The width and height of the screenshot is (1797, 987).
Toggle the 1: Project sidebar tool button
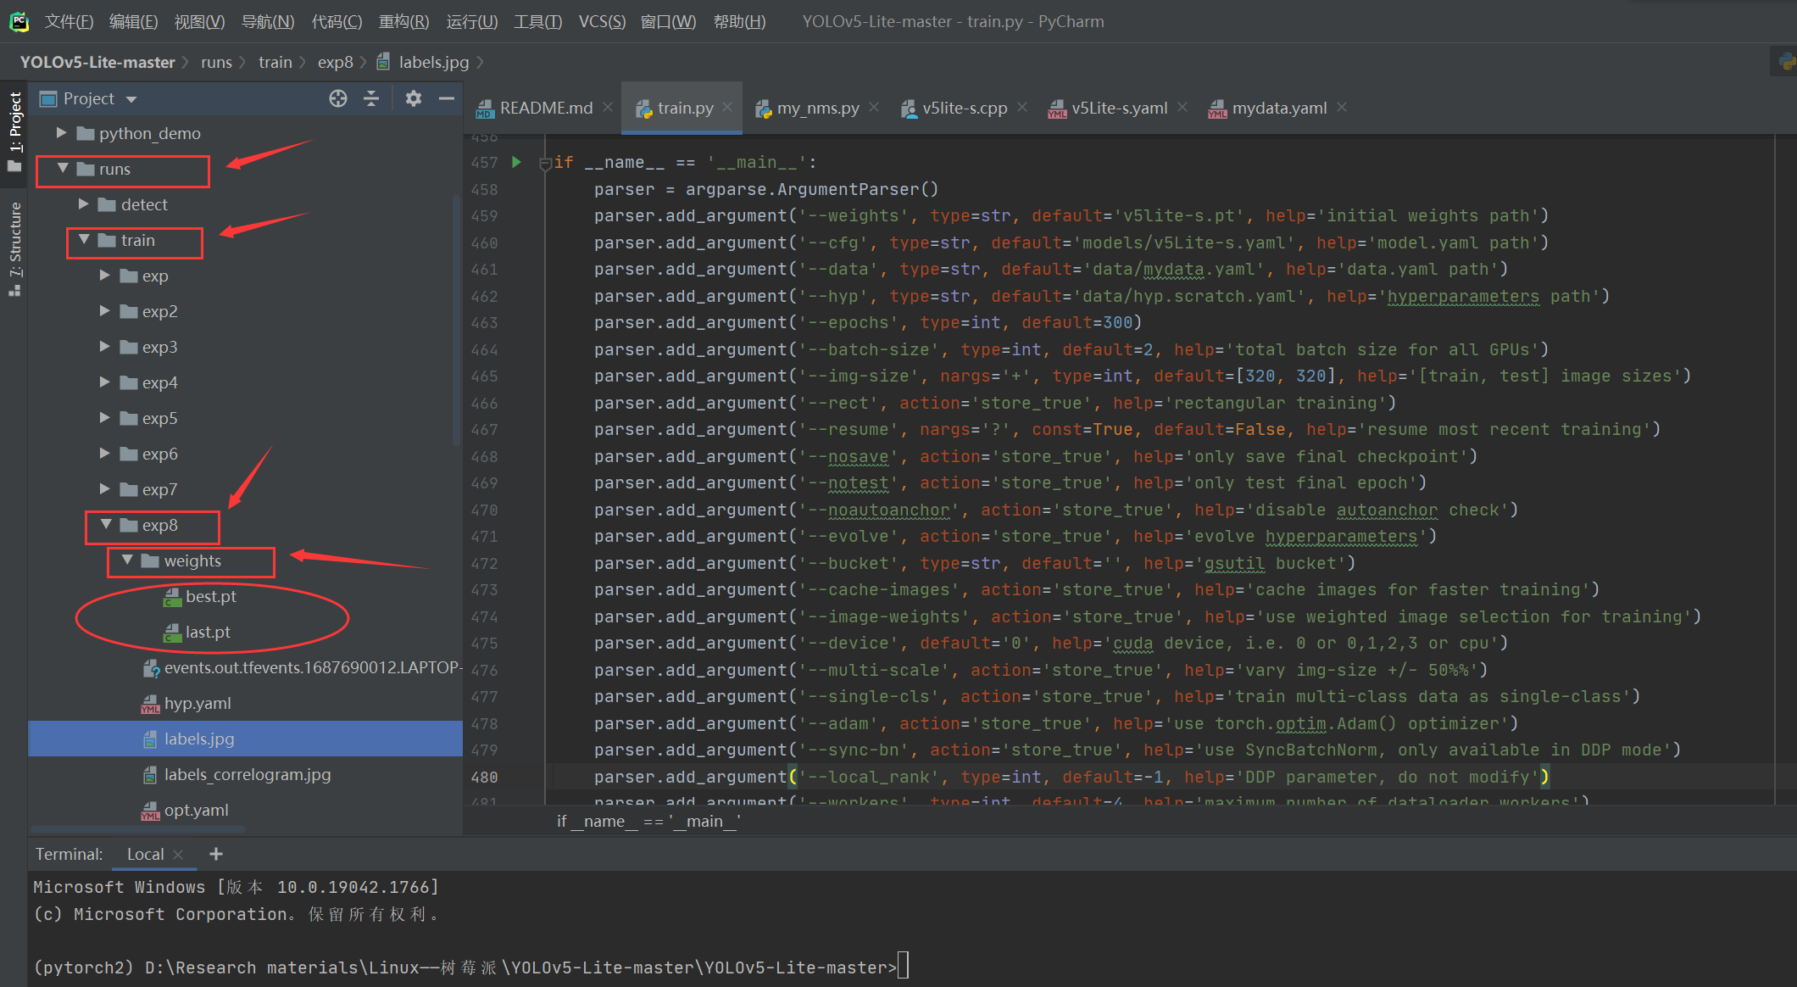(14, 127)
